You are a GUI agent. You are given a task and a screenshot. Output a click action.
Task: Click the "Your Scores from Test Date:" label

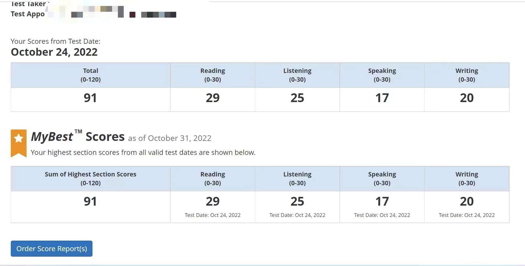[x=55, y=41]
